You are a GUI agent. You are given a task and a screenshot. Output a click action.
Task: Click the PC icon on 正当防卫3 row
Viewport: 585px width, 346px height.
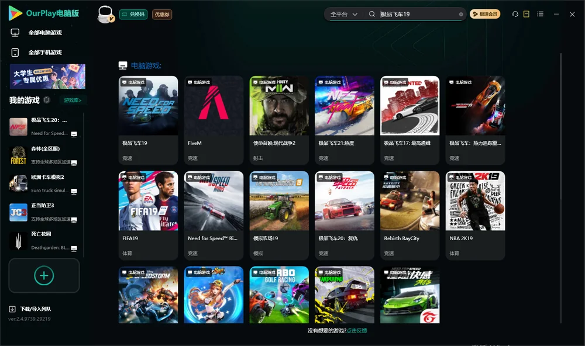[74, 220]
